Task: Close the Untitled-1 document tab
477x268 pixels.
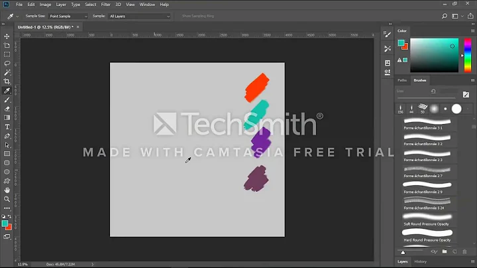Action: click(78, 27)
